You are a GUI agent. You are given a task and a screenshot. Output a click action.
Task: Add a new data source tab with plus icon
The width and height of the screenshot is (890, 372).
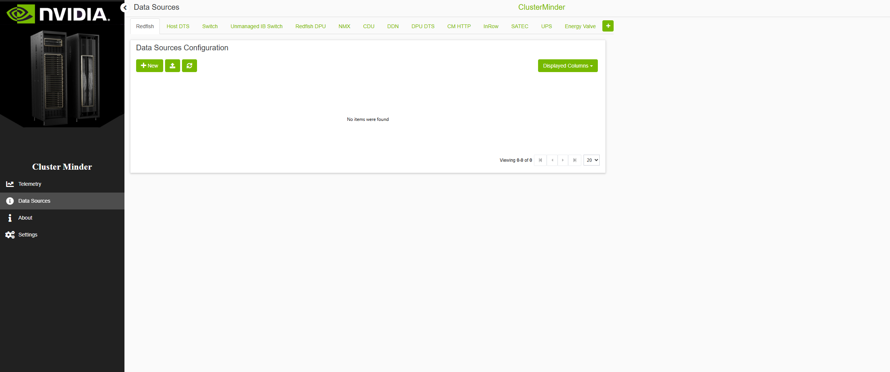point(608,26)
